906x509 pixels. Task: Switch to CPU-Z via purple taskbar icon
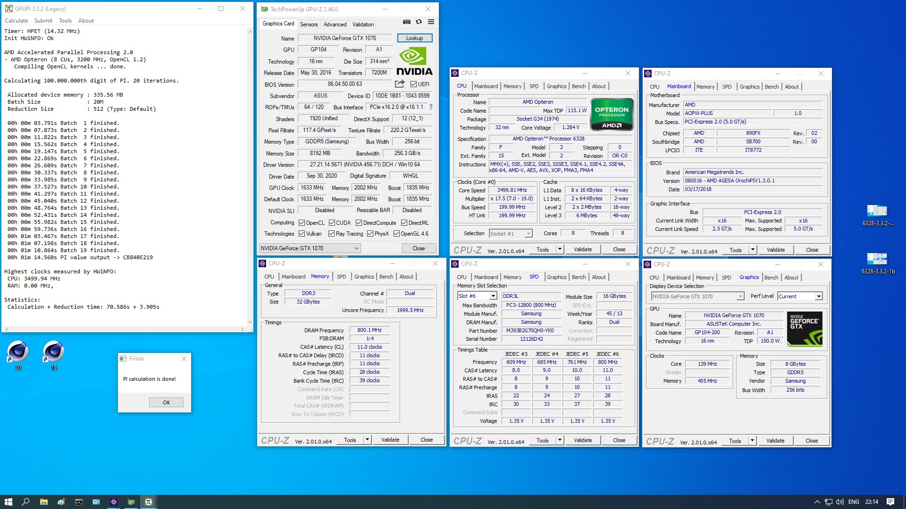point(113,502)
